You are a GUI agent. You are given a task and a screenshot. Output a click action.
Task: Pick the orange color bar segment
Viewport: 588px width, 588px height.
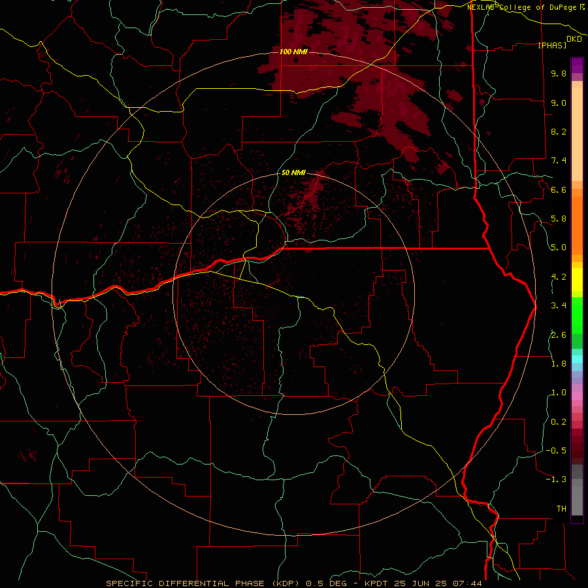577,226
